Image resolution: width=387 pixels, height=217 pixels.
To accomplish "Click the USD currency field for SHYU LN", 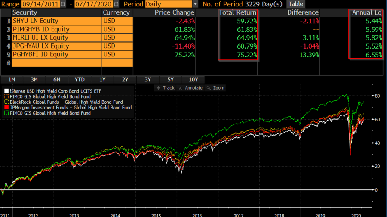I will click(x=117, y=21).
